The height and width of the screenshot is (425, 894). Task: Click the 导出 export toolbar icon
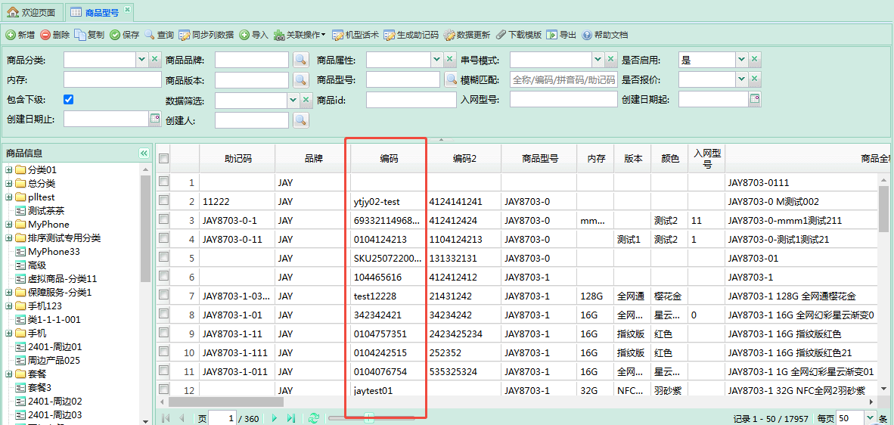pyautogui.click(x=552, y=35)
